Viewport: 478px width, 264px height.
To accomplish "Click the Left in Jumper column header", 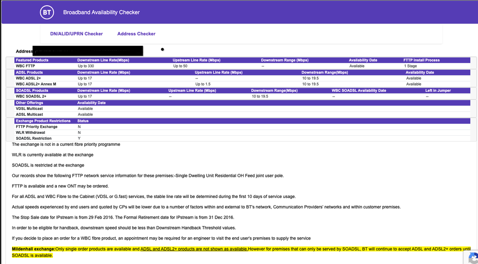I will pos(438,90).
